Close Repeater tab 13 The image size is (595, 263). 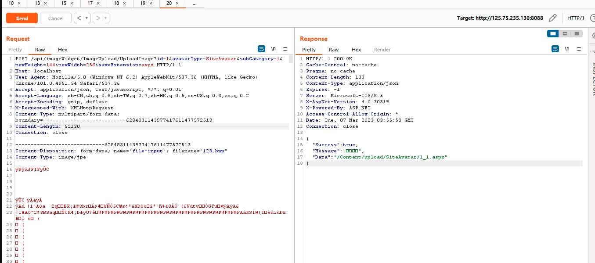click(x=46, y=3)
